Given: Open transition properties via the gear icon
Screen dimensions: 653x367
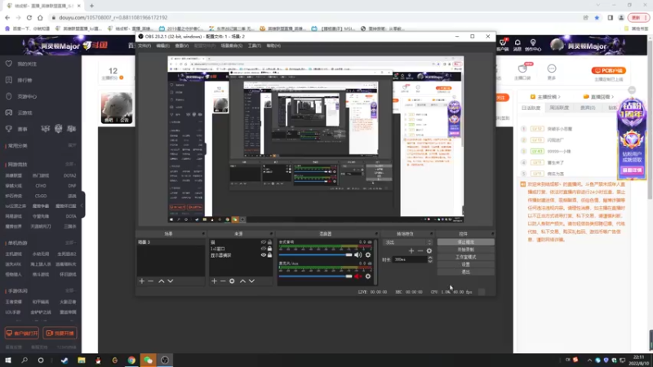Looking at the screenshot, I should click(429, 251).
